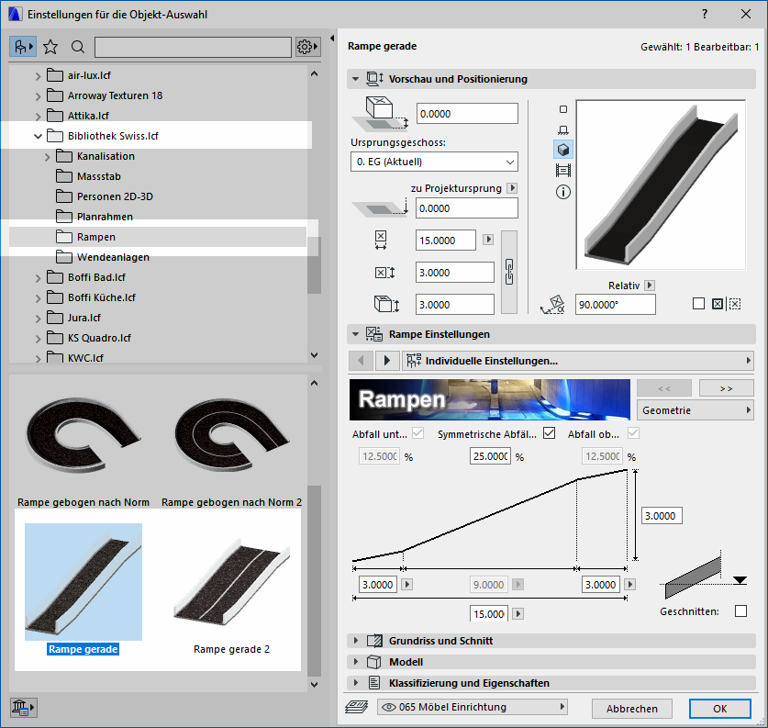Click the rotation angle icon

[x=552, y=304]
